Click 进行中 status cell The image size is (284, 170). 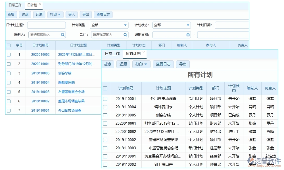click(x=234, y=132)
